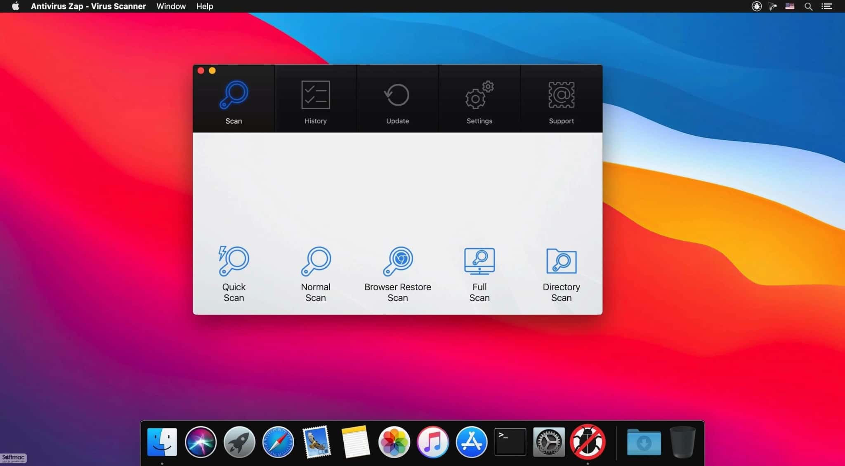845x466 pixels.
Task: Launch the Normal Scan option
Action: [x=316, y=274]
